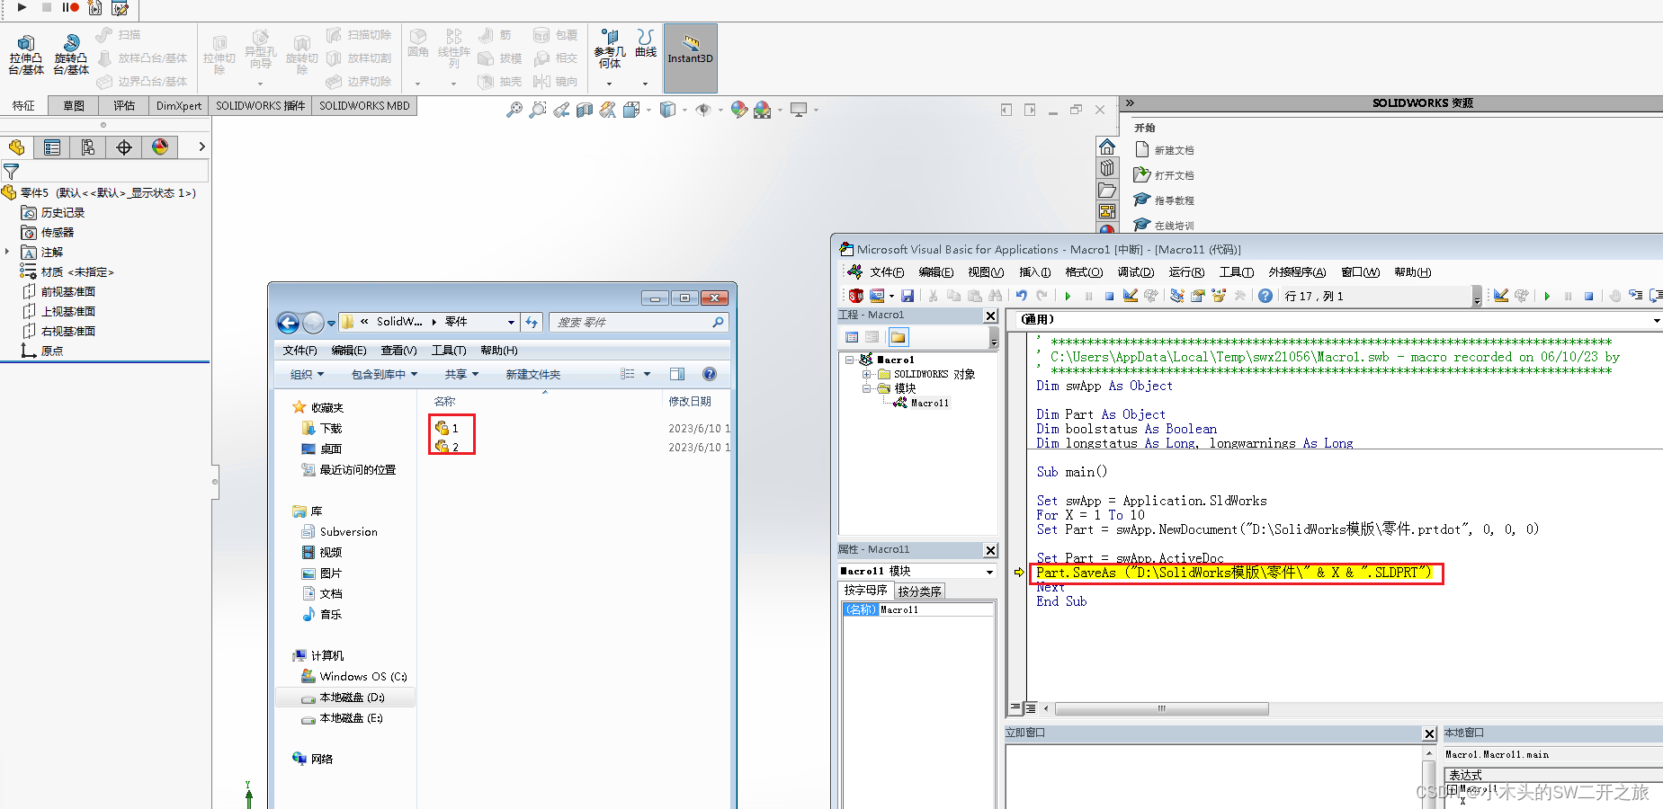Viewport: 1663px width, 809px height.
Task: Click the Curves (曲线) icon
Action: [646, 43]
